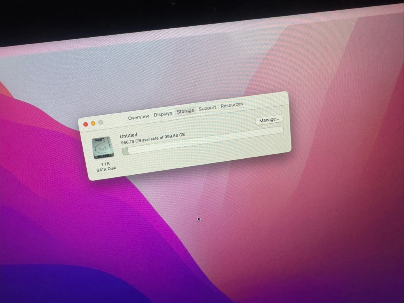Go to the Support tab
This screenshot has width=404, height=303.
pyautogui.click(x=207, y=108)
